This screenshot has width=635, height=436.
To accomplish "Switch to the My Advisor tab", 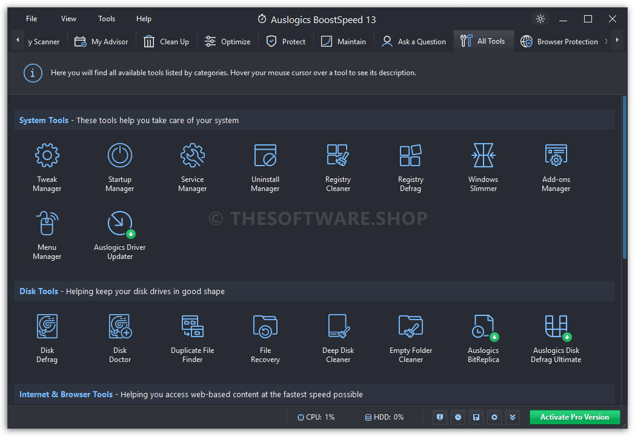I will pyautogui.click(x=101, y=42).
